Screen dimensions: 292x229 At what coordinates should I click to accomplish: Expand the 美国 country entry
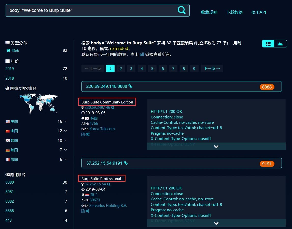click(65, 121)
